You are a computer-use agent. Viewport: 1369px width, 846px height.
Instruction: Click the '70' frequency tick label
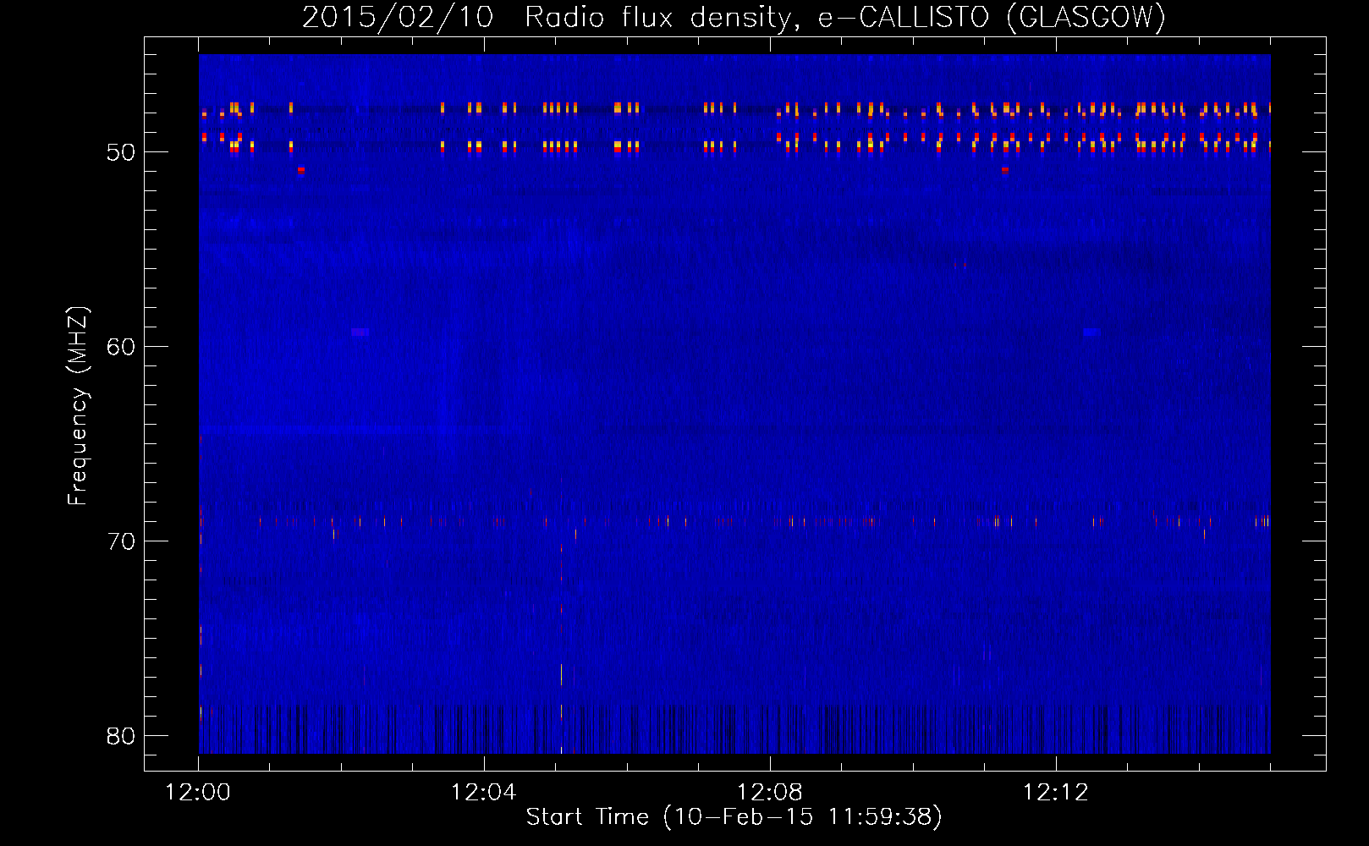tap(121, 541)
